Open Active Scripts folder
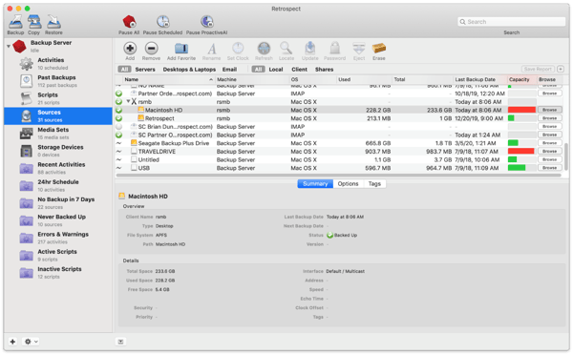 58,255
